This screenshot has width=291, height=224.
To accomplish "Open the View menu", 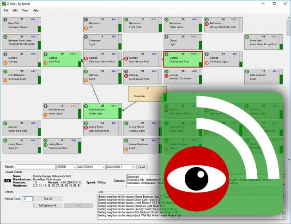I will (x=25, y=11).
